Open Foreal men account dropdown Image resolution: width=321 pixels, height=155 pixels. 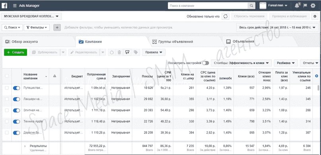click(278, 6)
